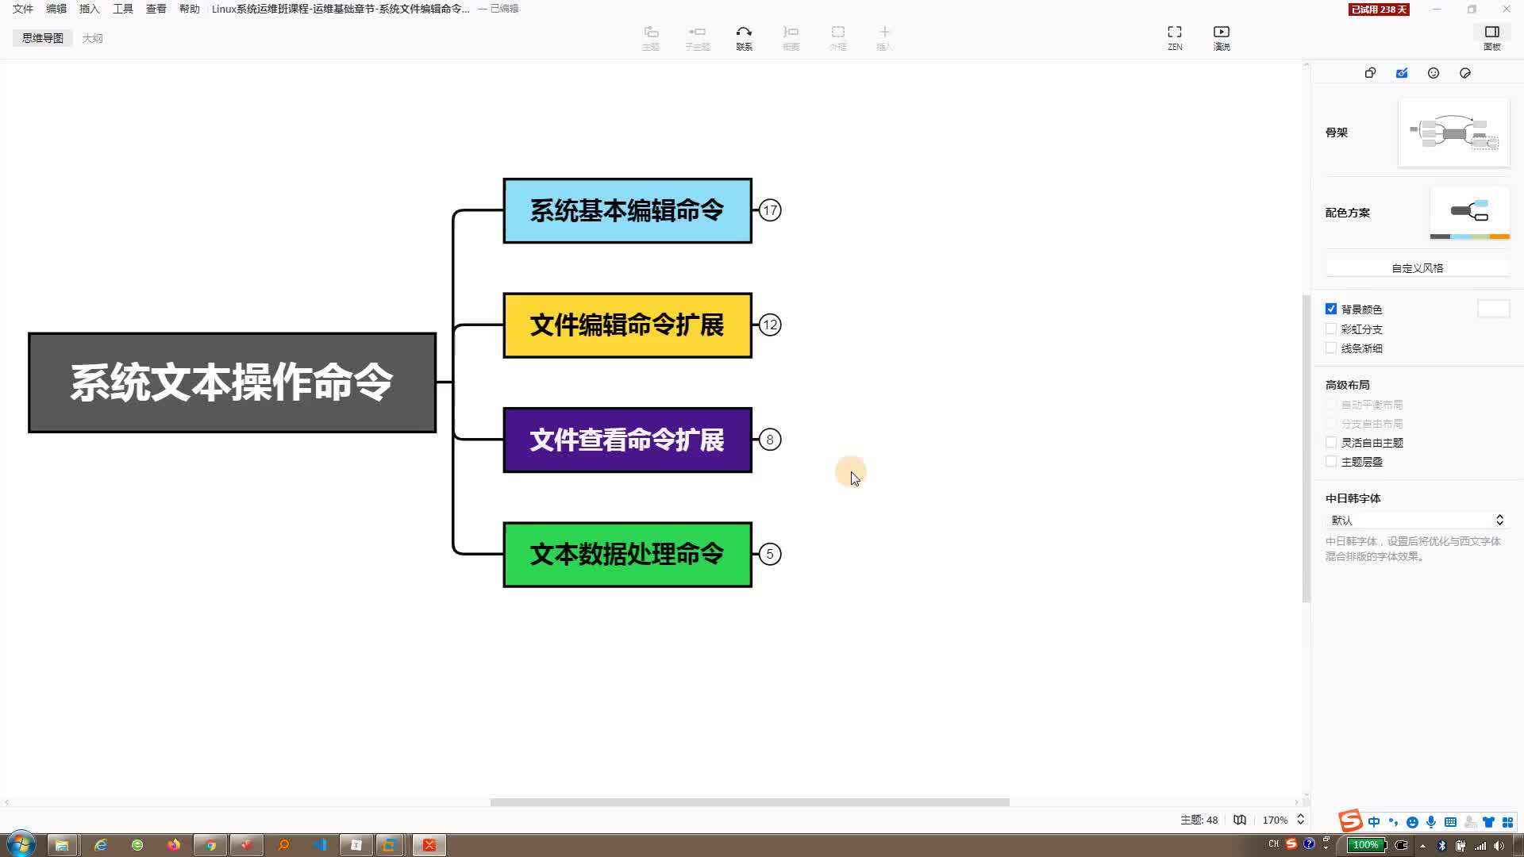Enter ZEN fullscreen mode
Image resolution: width=1524 pixels, height=857 pixels.
(1175, 37)
